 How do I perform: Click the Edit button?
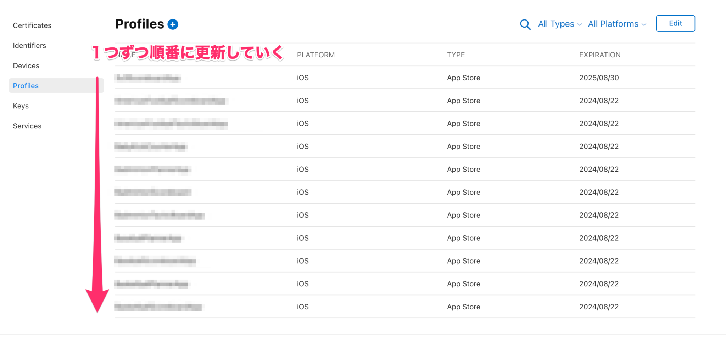click(675, 23)
